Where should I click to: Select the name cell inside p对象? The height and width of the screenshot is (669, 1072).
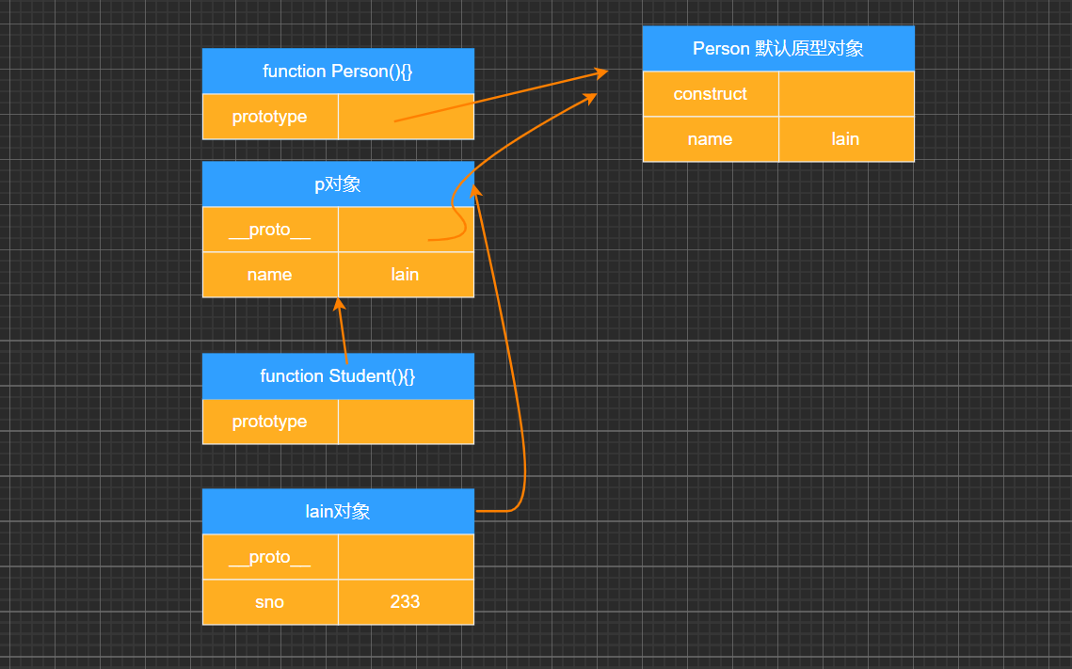[x=270, y=274]
